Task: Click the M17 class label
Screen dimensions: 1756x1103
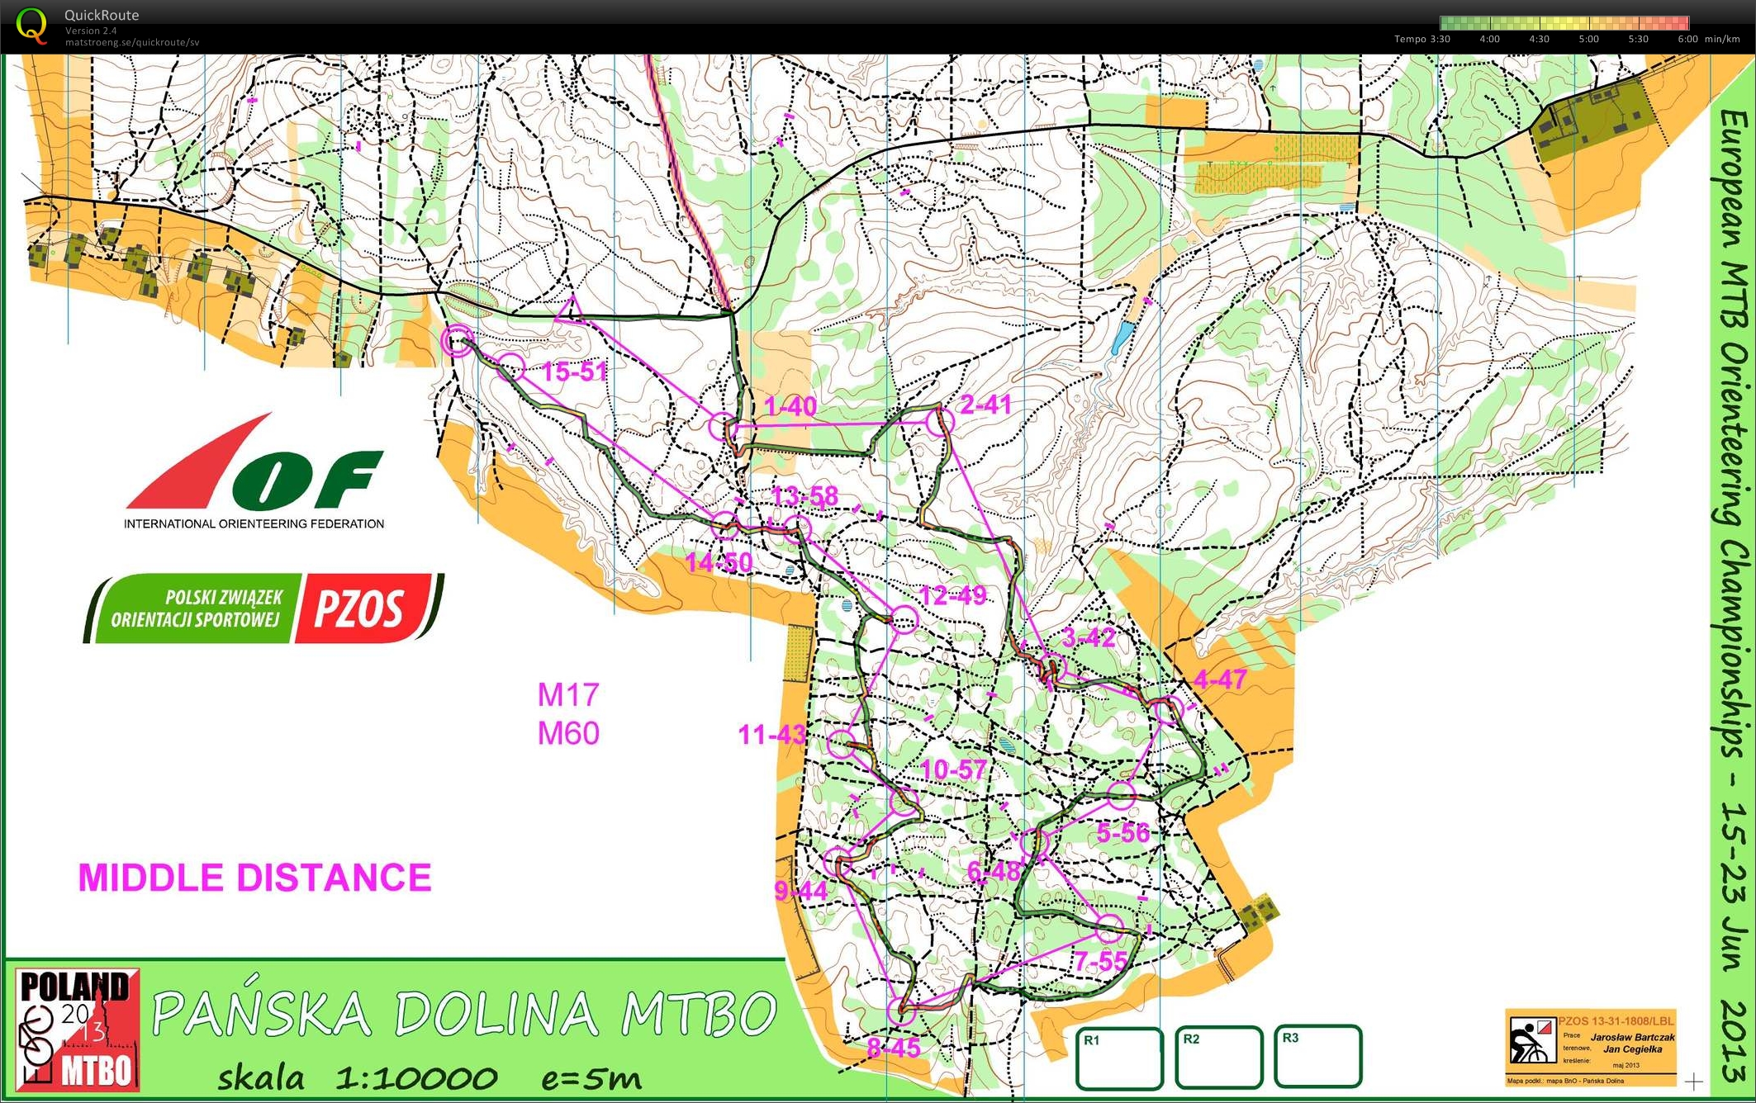Action: [x=568, y=694]
